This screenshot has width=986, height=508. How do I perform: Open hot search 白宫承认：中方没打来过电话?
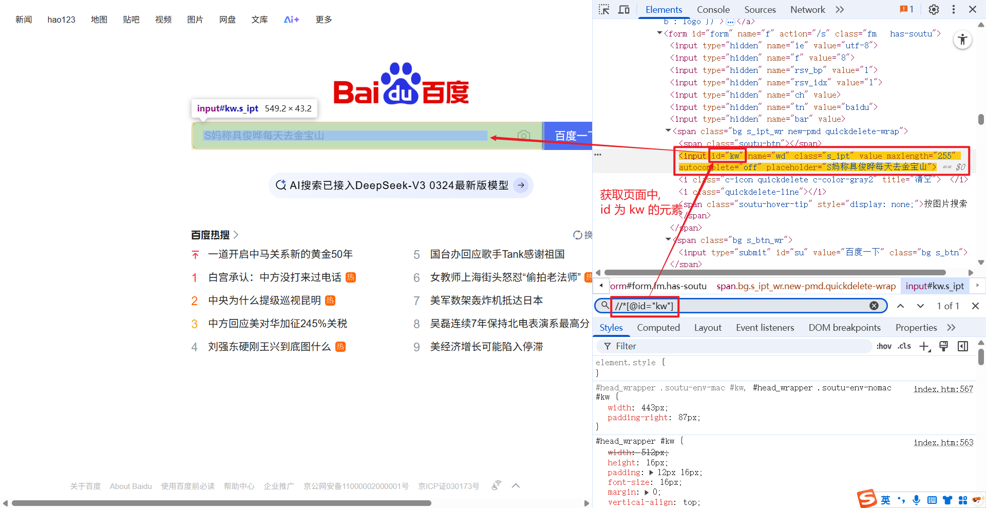(x=275, y=277)
